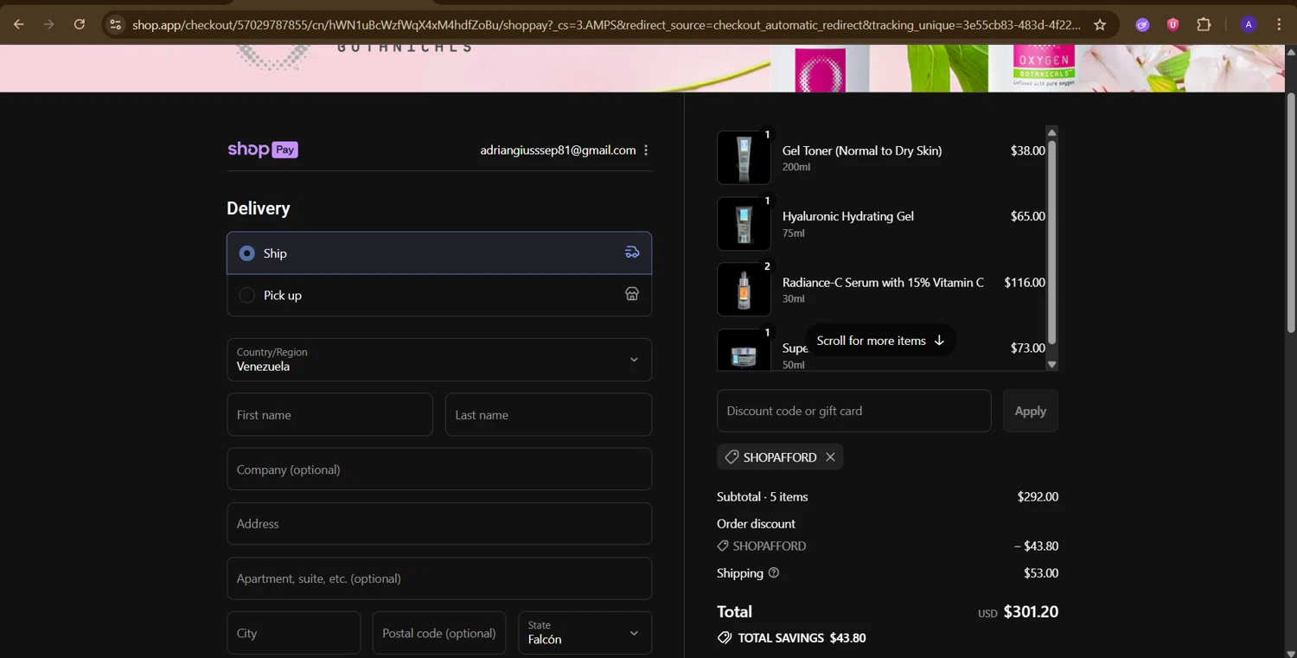Click the $53.00 shipping cost
The height and width of the screenshot is (658, 1297).
click(x=1040, y=572)
